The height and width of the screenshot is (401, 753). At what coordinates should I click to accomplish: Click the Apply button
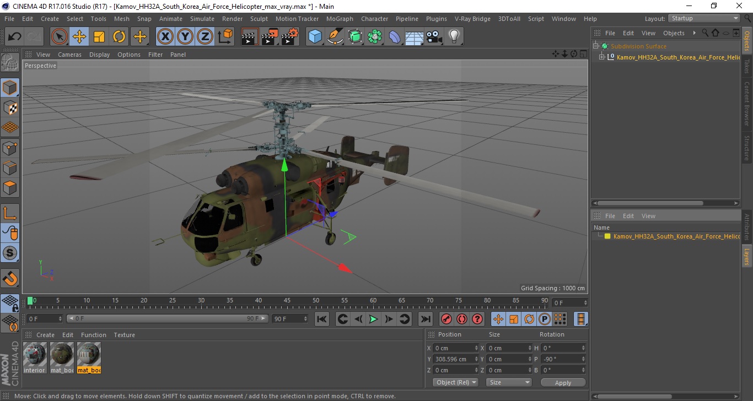click(x=563, y=382)
